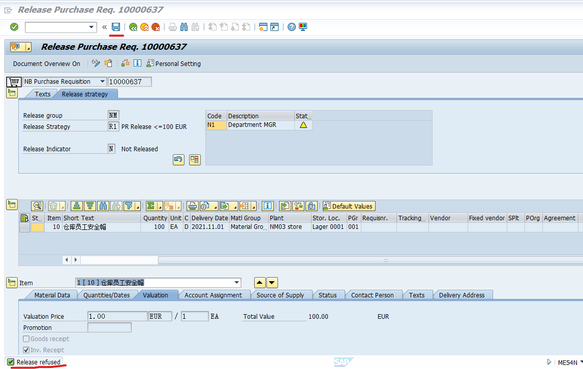Click the Customize Local Layout monitor icon
Screen dimensions: 583x369
click(x=303, y=27)
